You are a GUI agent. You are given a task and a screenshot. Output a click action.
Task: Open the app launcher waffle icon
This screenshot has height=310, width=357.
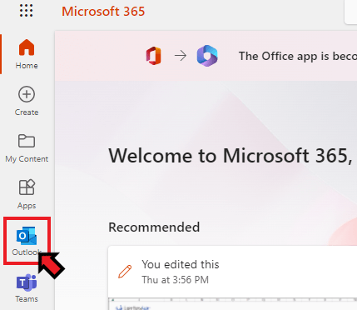[x=27, y=11]
